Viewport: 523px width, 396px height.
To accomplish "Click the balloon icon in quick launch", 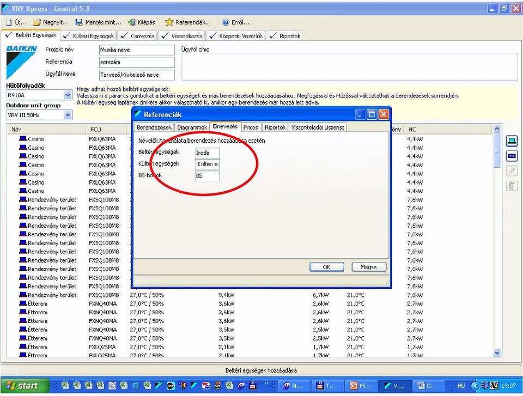I will 183,386.
